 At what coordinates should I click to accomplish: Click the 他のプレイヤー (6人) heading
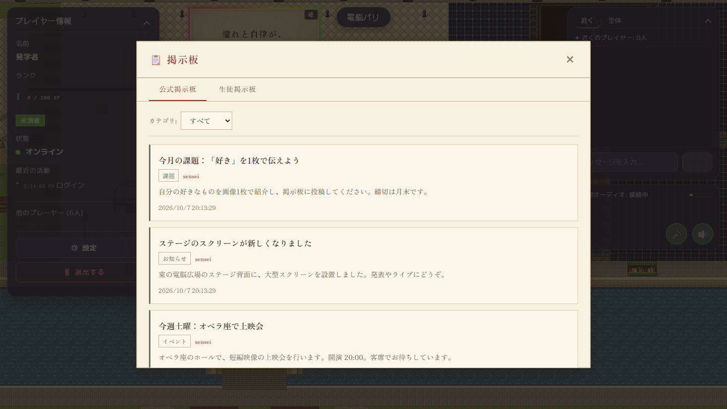pyautogui.click(x=49, y=213)
